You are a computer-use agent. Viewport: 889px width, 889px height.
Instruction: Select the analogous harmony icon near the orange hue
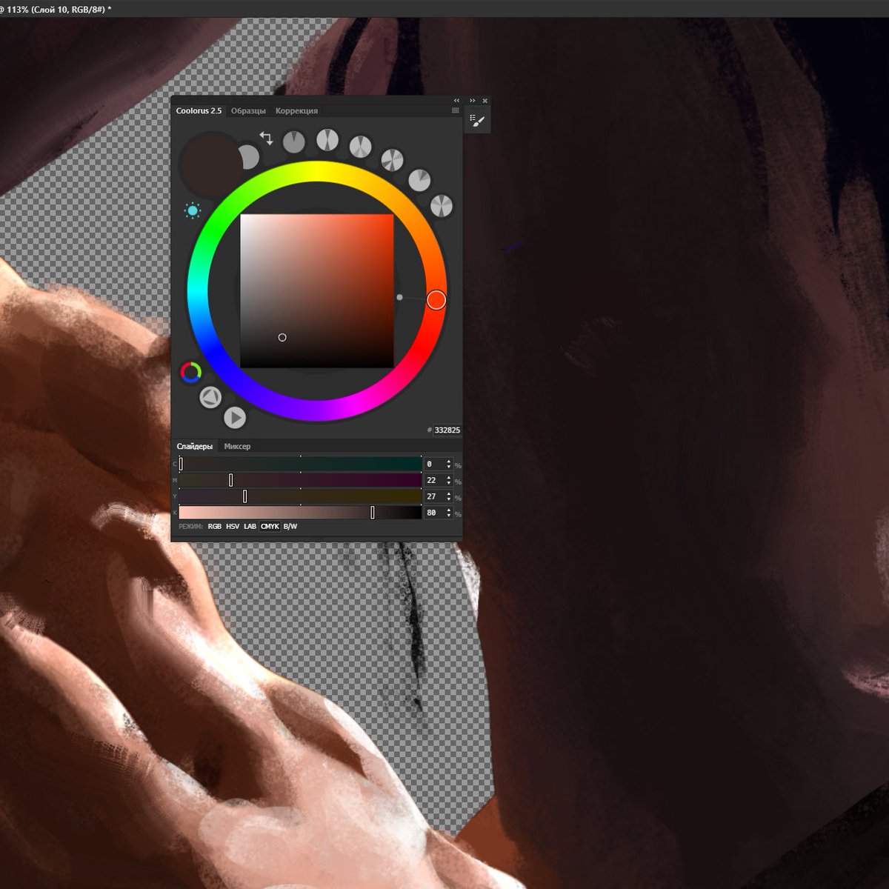click(x=419, y=180)
